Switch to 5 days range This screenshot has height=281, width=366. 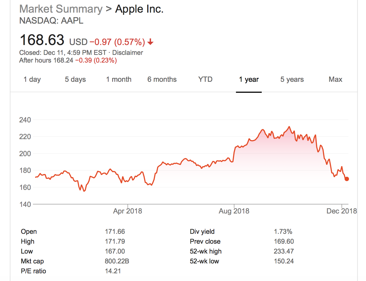[x=75, y=80]
